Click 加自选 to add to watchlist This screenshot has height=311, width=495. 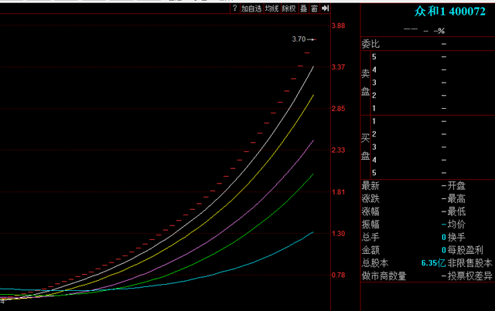[x=251, y=9]
